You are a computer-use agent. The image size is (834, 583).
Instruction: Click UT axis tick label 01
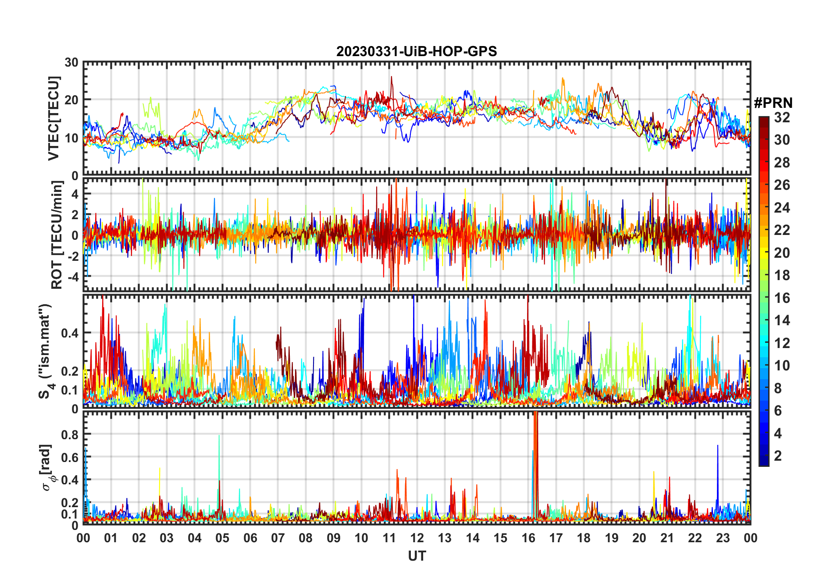[111, 538]
